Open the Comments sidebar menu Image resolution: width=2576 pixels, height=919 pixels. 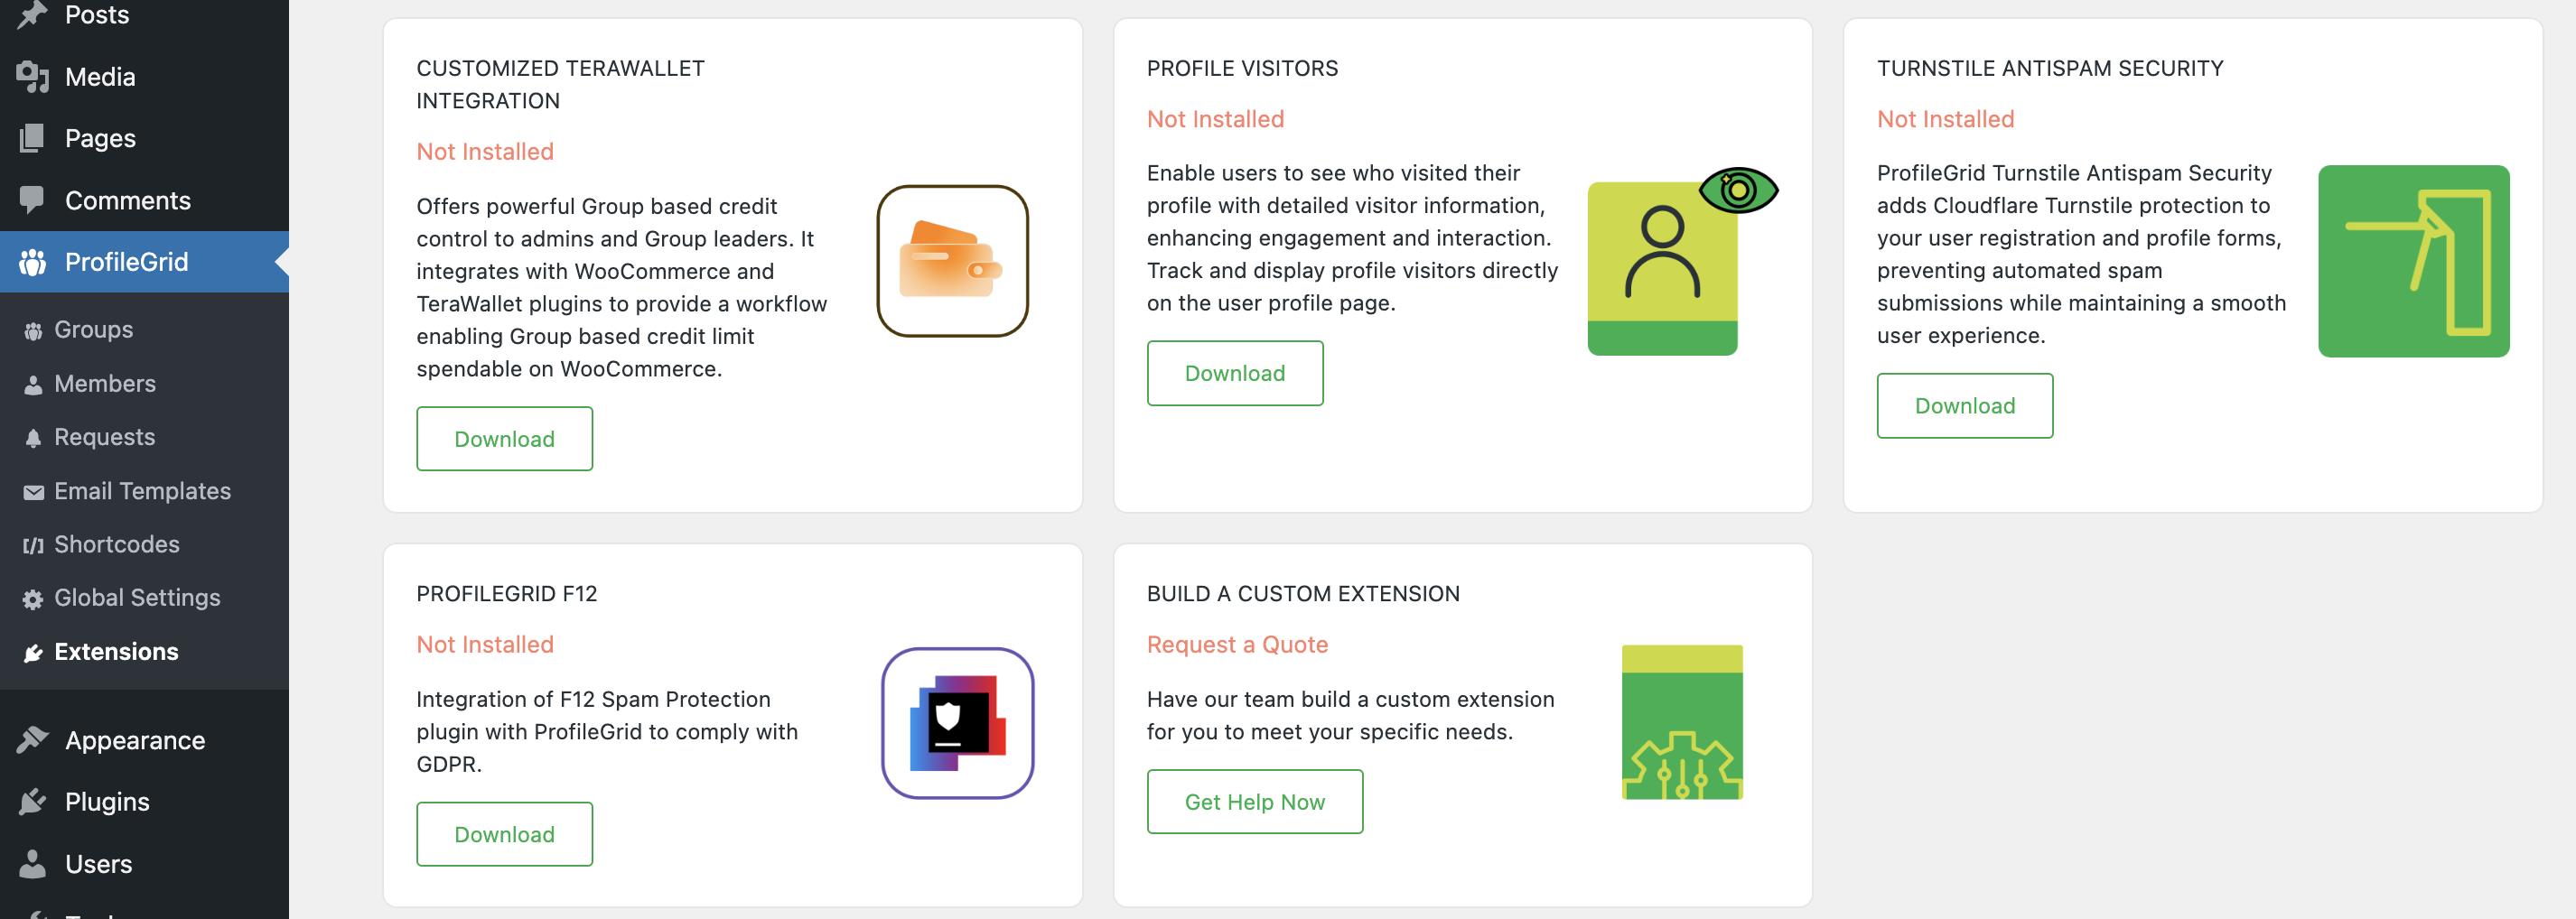point(127,200)
